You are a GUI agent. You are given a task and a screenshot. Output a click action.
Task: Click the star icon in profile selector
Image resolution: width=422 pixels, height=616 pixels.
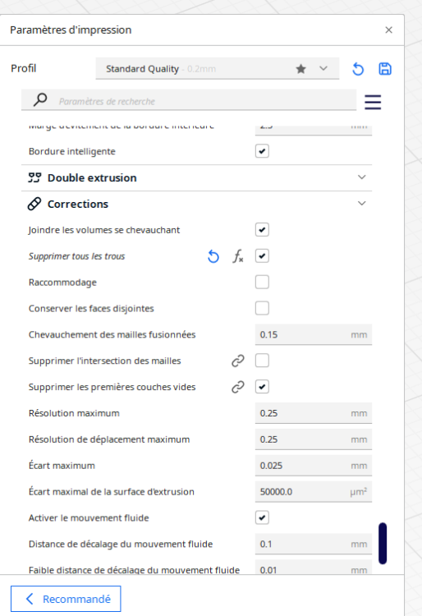pos(300,69)
